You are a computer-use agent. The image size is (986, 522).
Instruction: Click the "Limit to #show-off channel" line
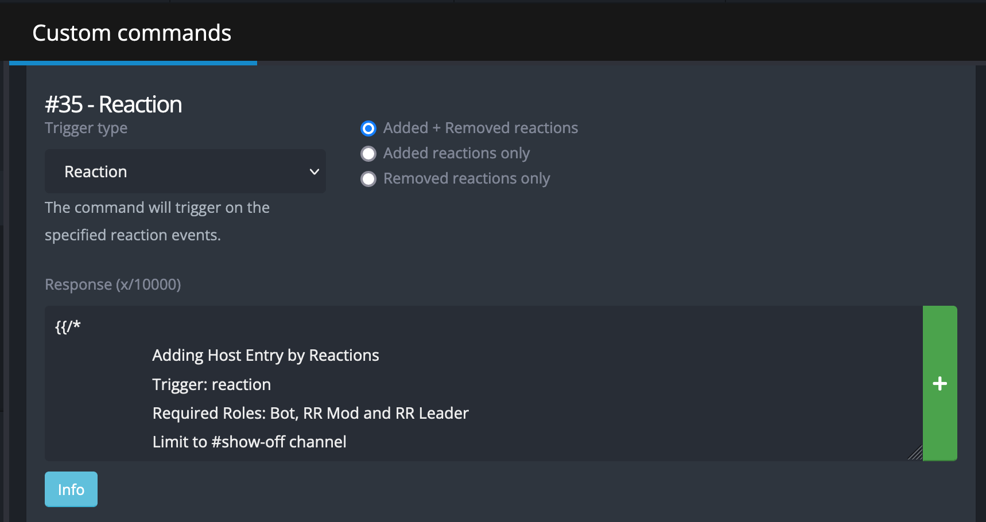[x=249, y=442]
